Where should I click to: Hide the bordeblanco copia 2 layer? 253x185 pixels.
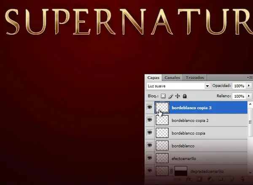pyautogui.click(x=150, y=120)
